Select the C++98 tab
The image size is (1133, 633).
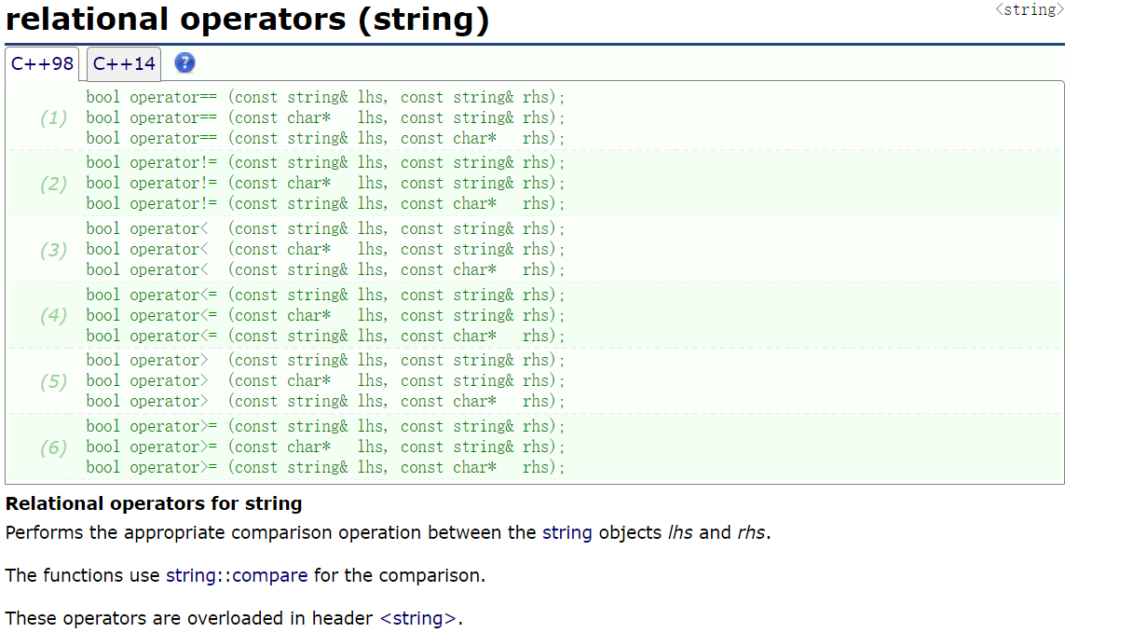click(x=42, y=63)
